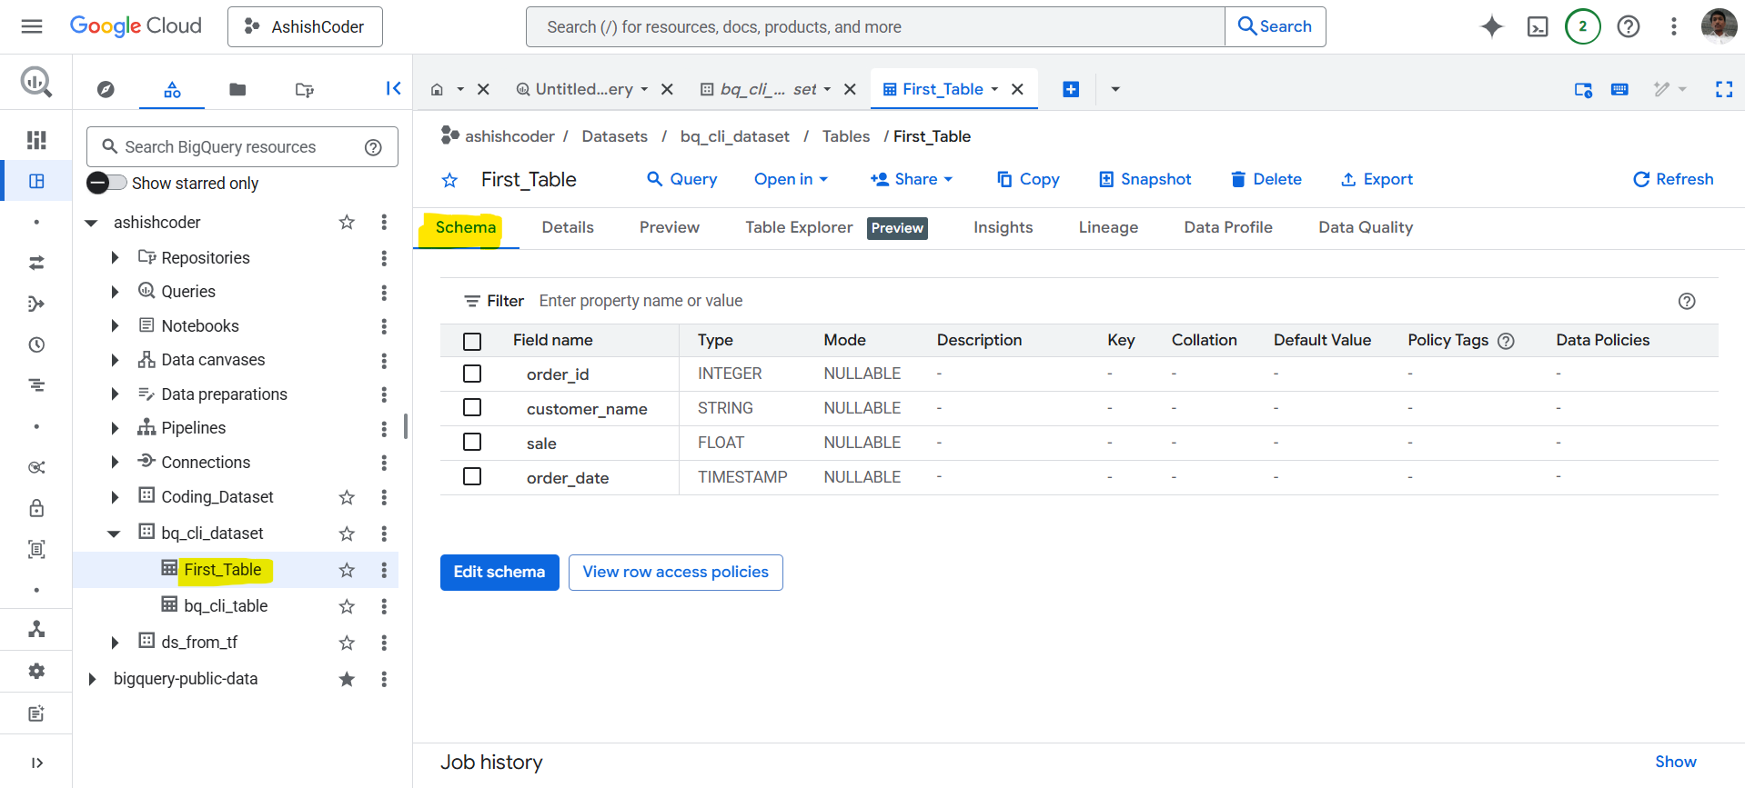
Task: Open the Insights tab
Action: [x=1003, y=227]
